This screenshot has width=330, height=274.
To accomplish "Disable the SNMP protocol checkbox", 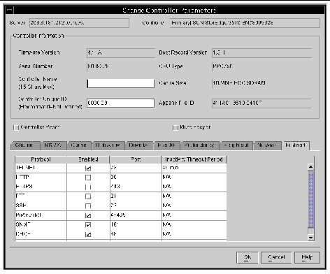I will [x=88, y=225].
